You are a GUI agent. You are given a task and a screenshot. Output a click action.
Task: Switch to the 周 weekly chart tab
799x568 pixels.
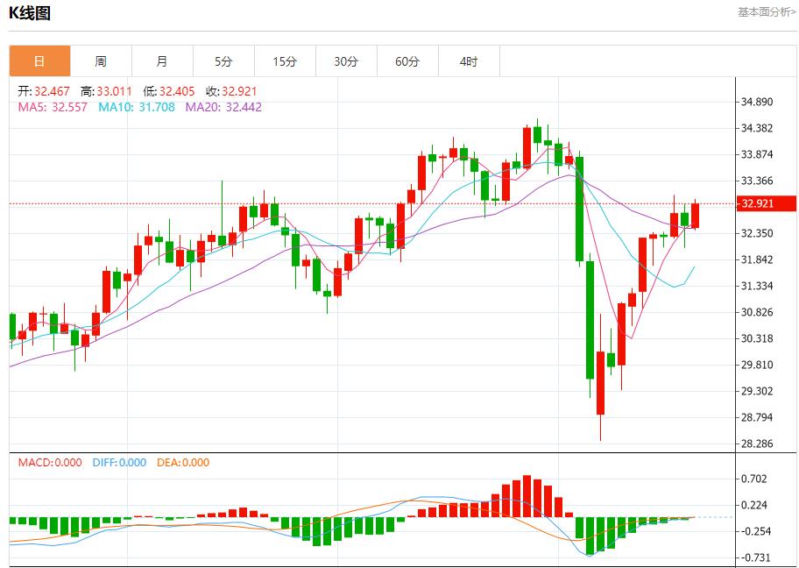(102, 60)
